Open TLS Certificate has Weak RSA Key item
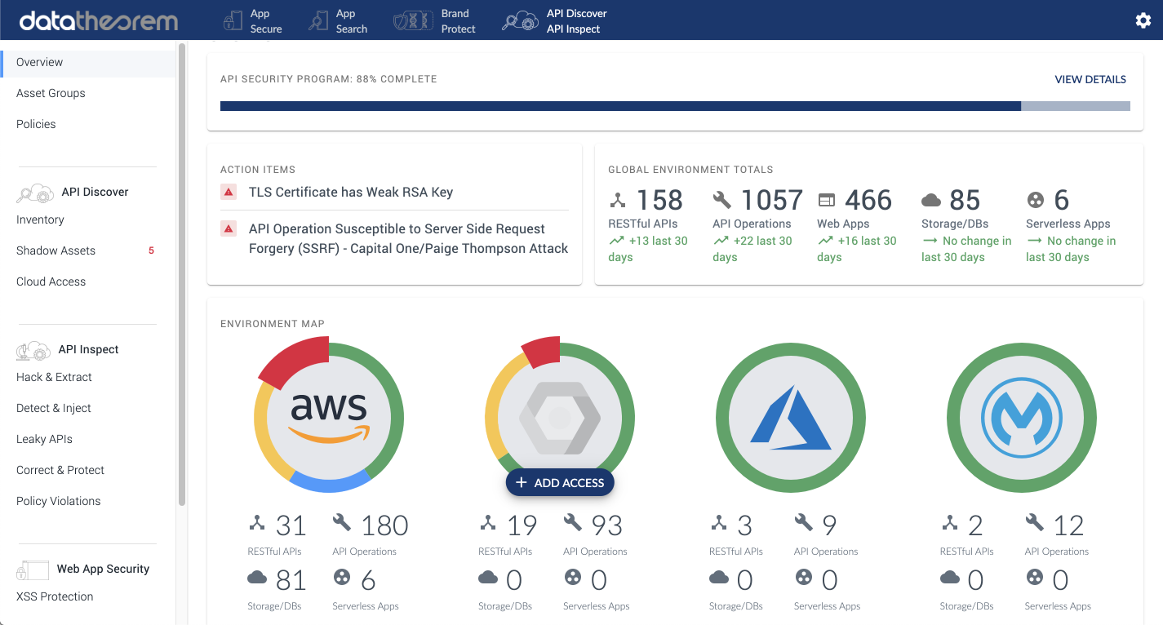 pos(351,193)
